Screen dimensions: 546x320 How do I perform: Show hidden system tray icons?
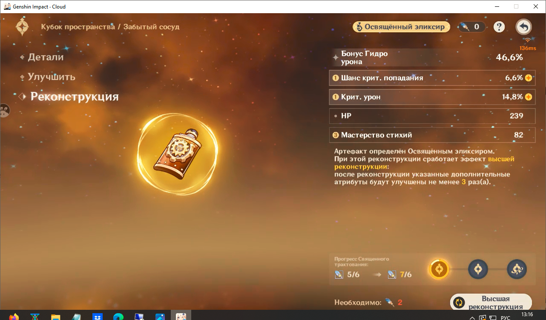[472, 317]
